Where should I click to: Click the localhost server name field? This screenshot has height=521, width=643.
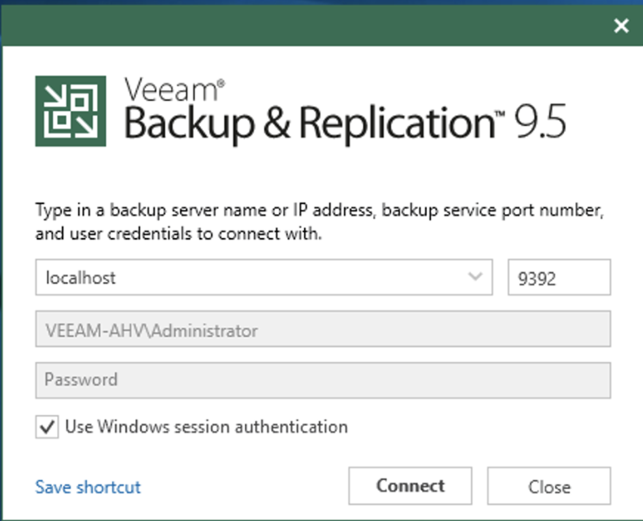point(263,277)
